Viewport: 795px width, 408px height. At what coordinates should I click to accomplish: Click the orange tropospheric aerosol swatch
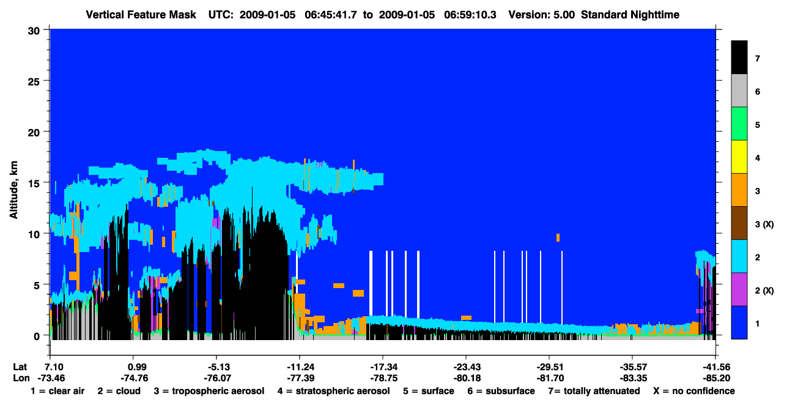click(739, 190)
